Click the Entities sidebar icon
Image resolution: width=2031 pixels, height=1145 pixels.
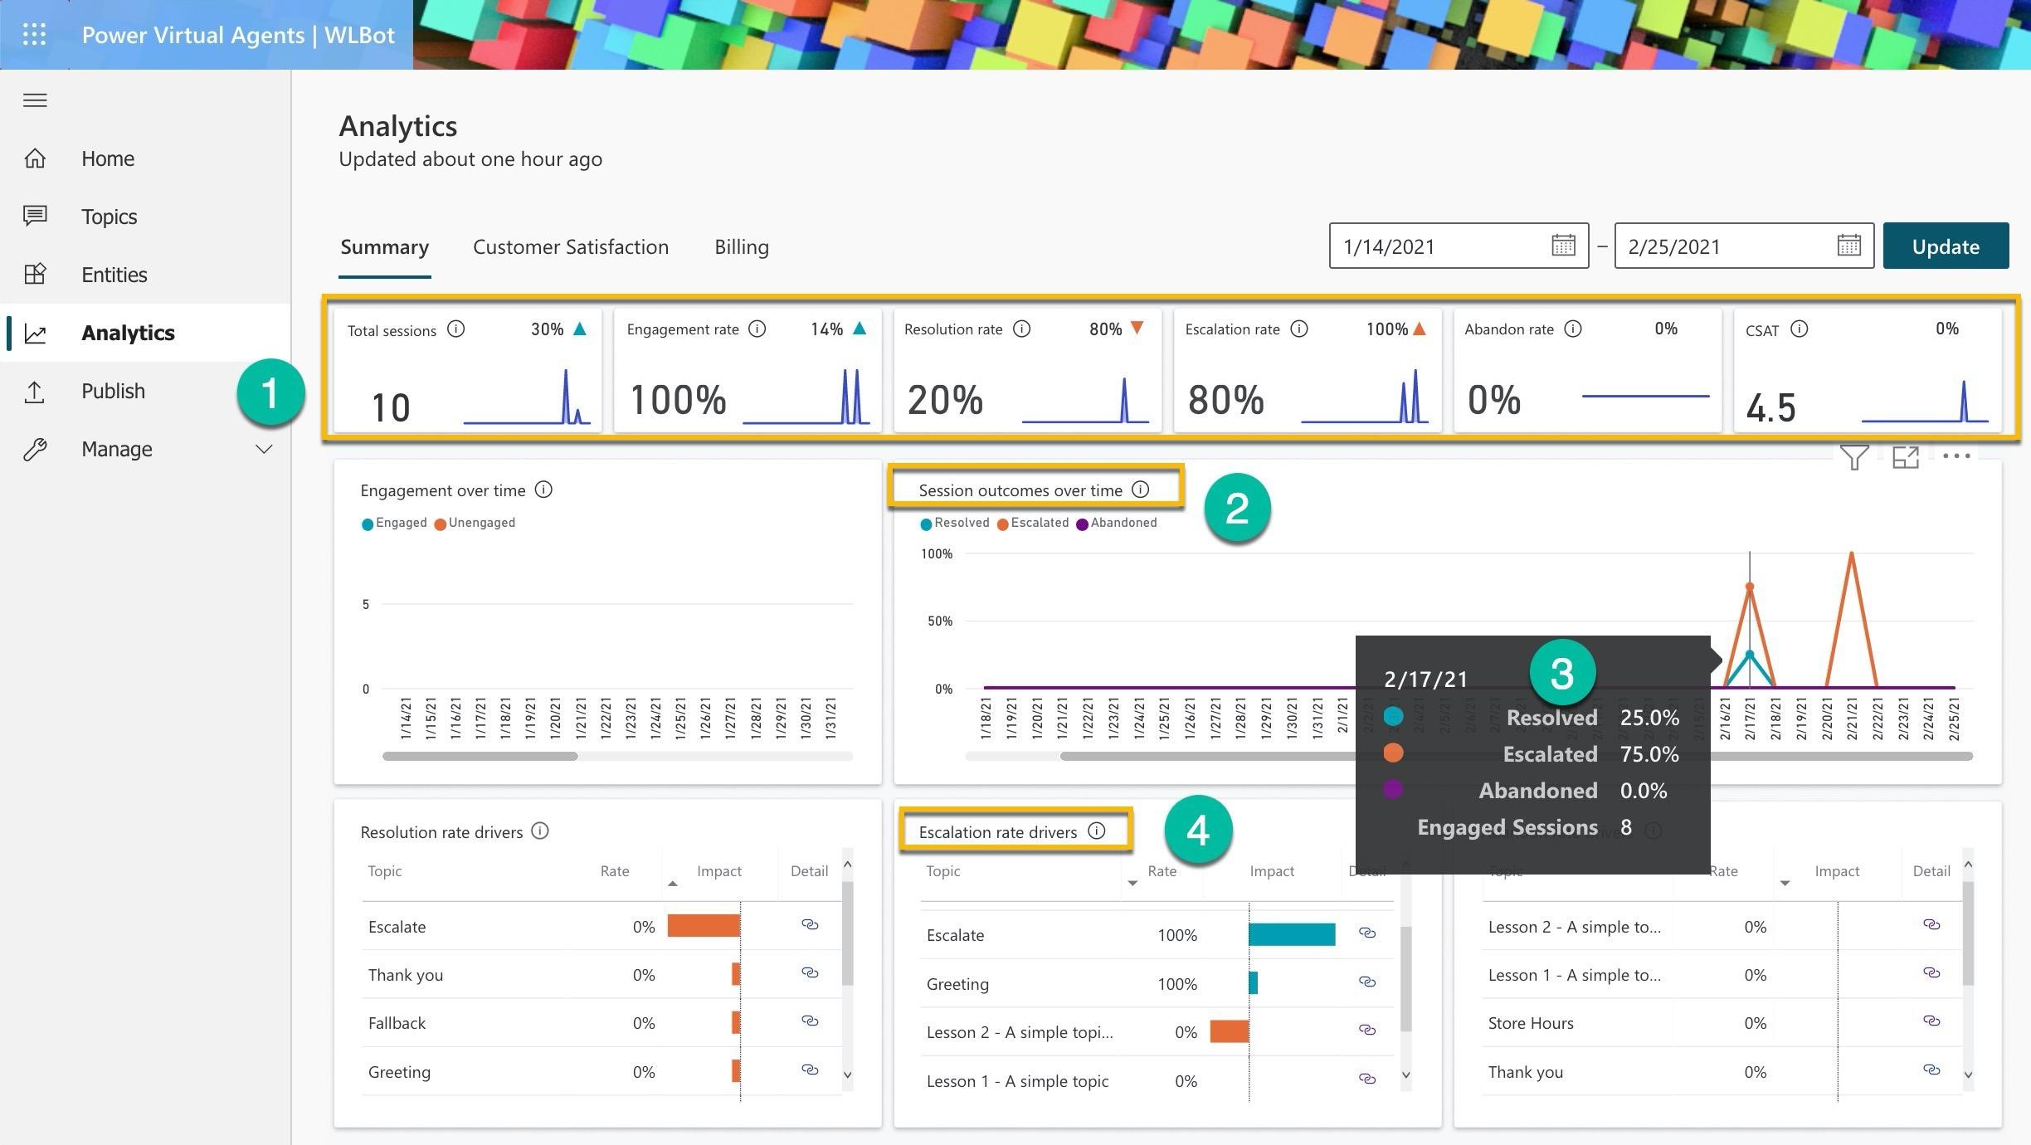click(37, 272)
